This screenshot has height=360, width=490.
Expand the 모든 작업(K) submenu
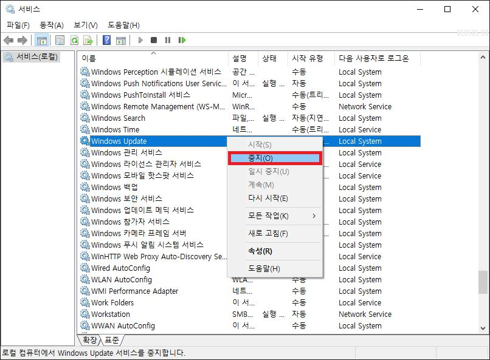pyautogui.click(x=275, y=216)
